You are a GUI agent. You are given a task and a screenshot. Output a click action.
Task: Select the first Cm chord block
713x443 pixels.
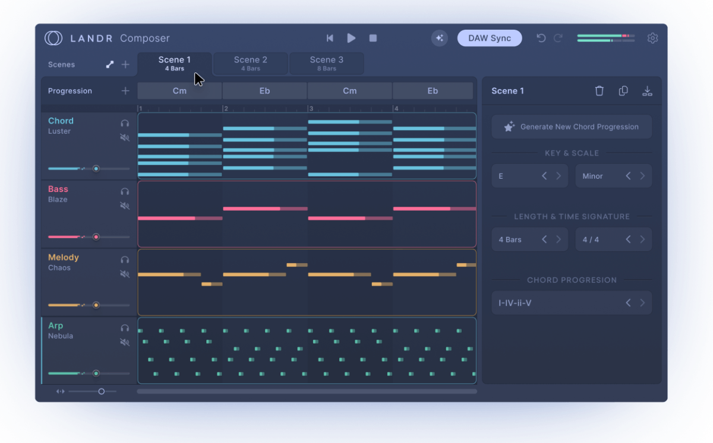point(179,91)
